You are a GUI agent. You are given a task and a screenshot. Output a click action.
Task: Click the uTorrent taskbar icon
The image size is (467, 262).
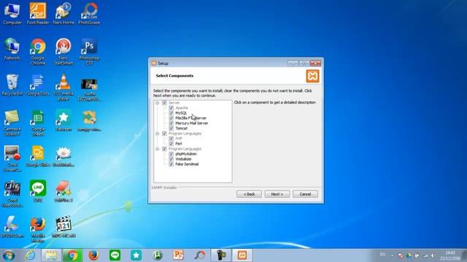[x=158, y=255]
